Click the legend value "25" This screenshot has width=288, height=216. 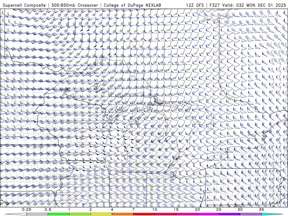pos(219,210)
